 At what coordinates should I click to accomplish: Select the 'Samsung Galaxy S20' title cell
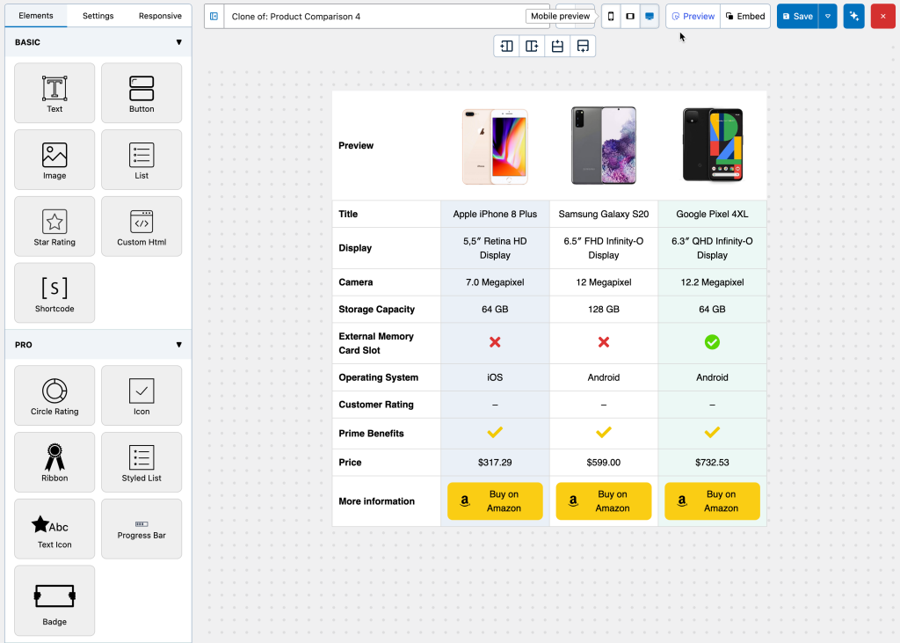tap(603, 215)
